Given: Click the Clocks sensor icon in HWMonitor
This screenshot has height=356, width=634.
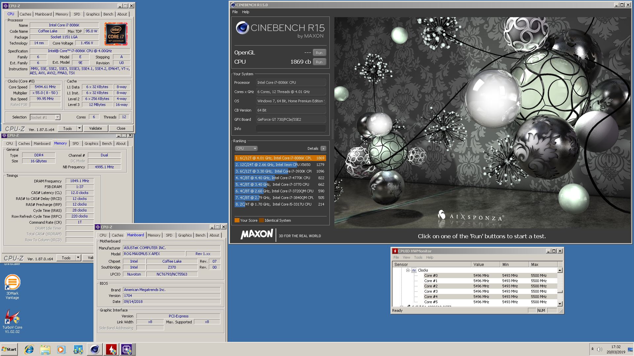Looking at the screenshot, I should pos(414,270).
